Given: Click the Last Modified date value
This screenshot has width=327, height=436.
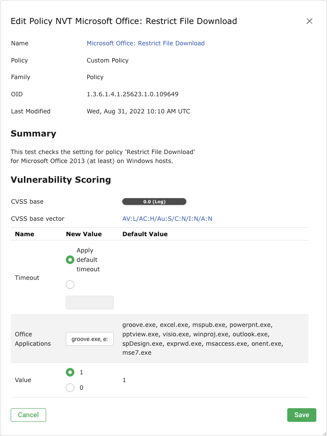Looking at the screenshot, I should tap(138, 111).
